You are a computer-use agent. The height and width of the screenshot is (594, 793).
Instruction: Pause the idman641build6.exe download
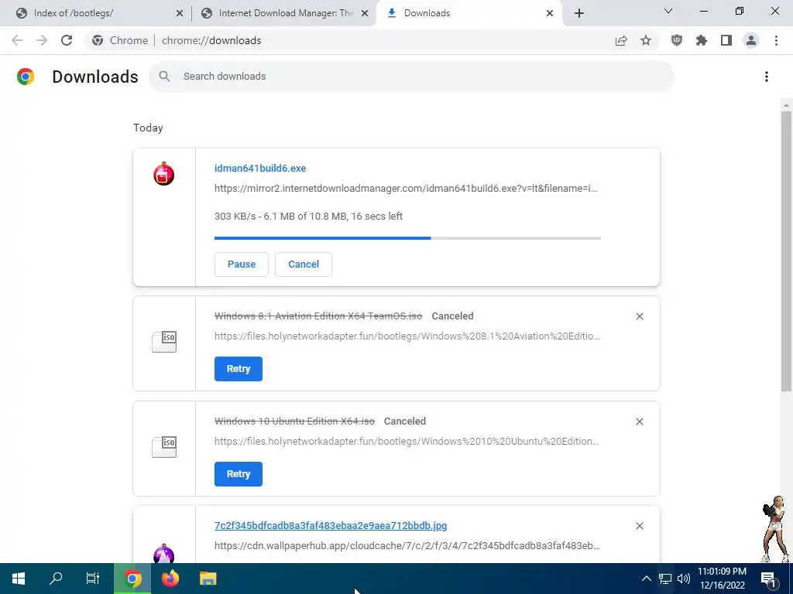pyautogui.click(x=242, y=265)
